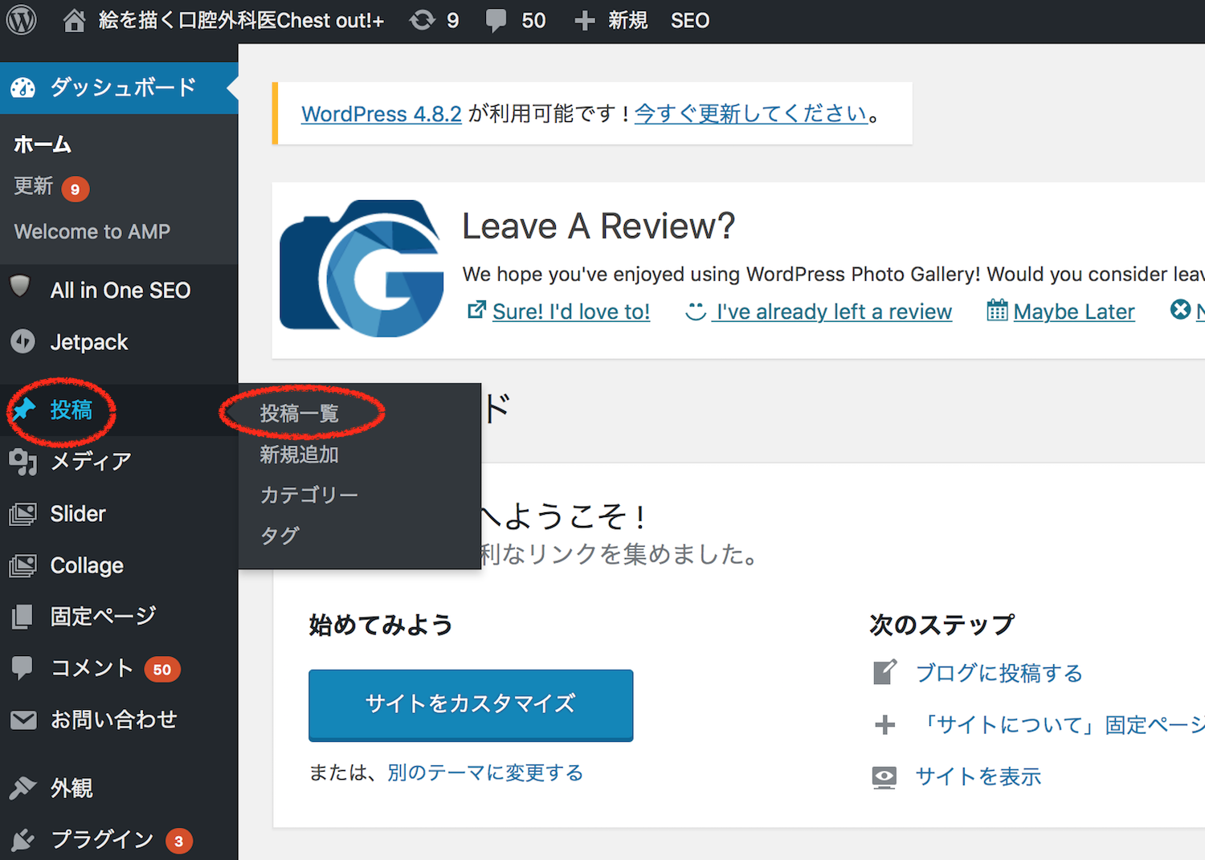Click the smiley icon before already left review
The height and width of the screenshot is (860, 1205).
[696, 311]
